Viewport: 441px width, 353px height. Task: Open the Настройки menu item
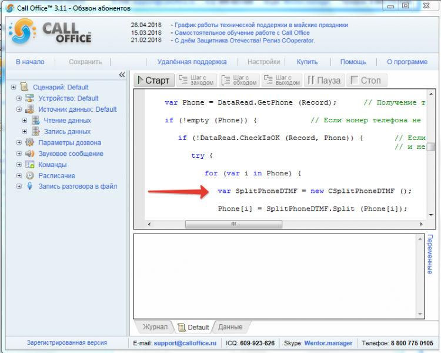tap(263, 62)
